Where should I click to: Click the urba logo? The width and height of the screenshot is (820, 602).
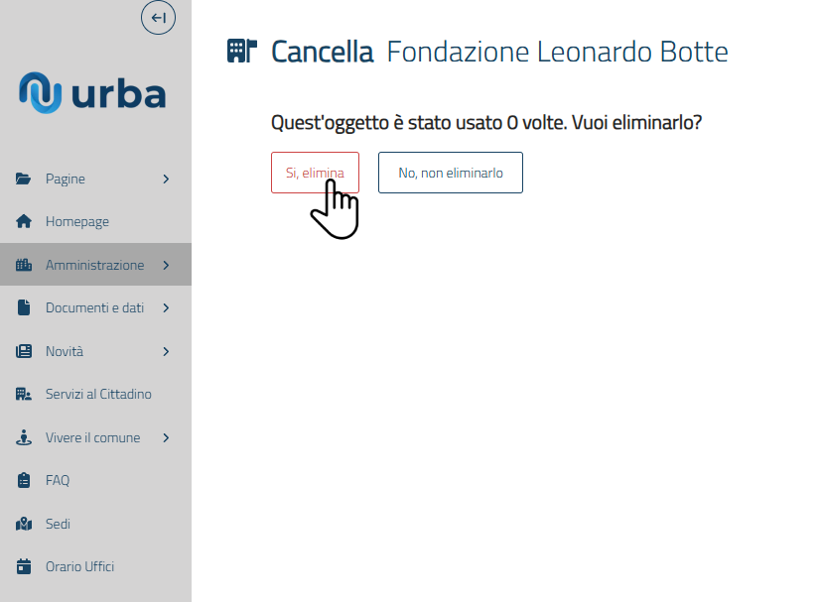tap(93, 91)
